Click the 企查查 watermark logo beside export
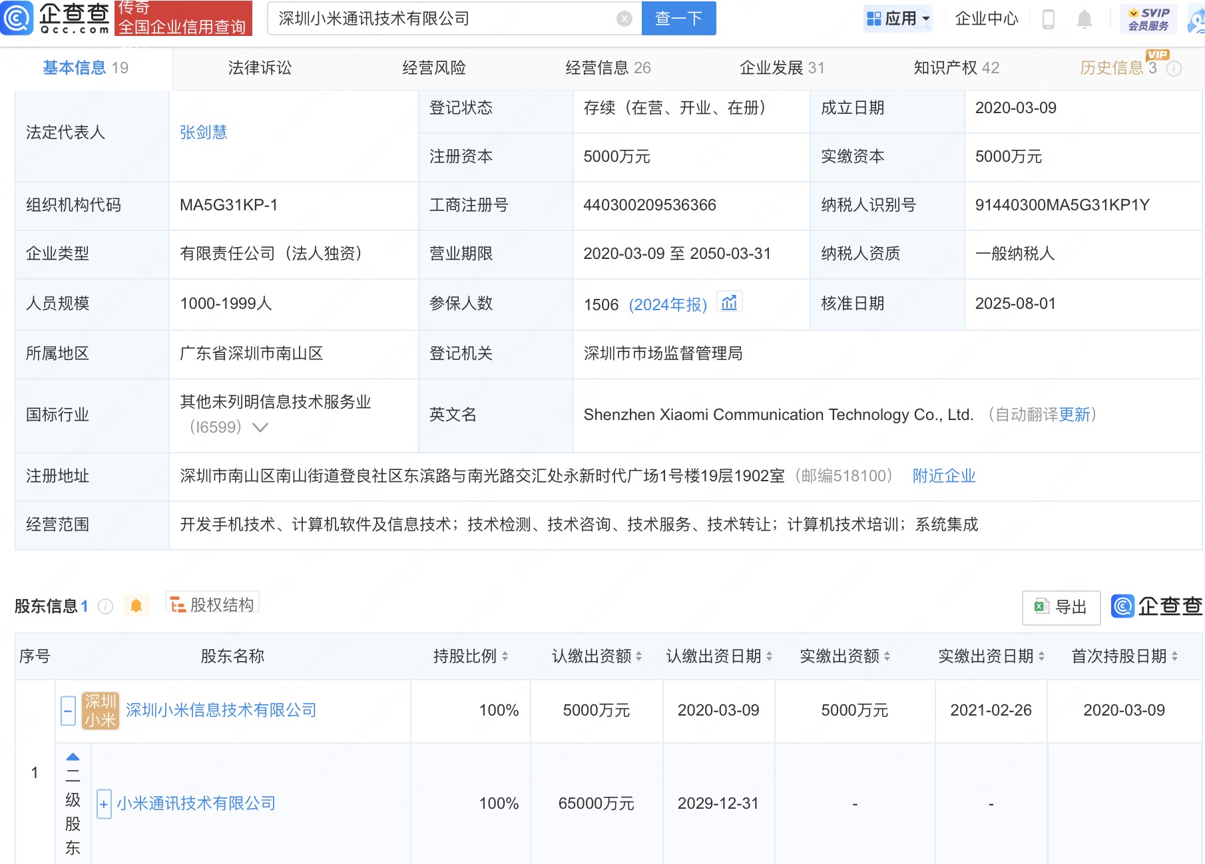Image resolution: width=1205 pixels, height=864 pixels. coord(1157,606)
